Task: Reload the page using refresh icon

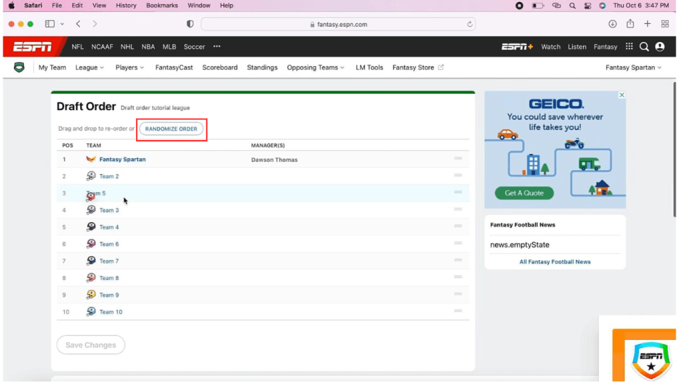Action: click(470, 25)
